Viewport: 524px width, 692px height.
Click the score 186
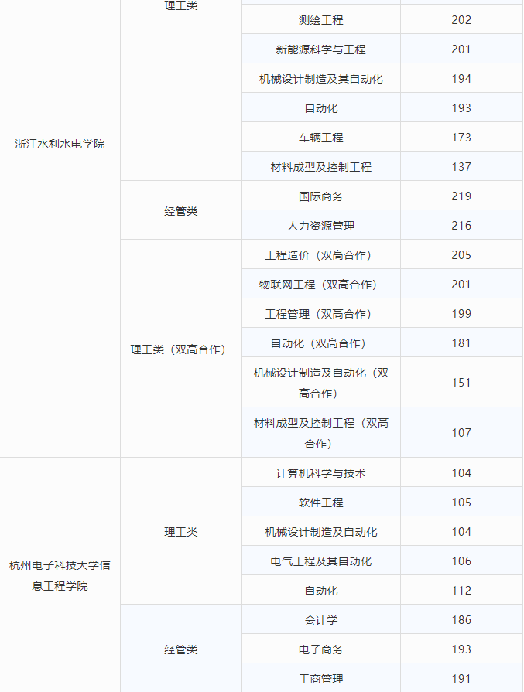tap(461, 620)
